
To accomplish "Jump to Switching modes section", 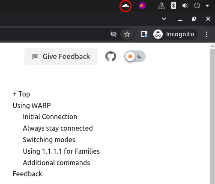I will (49, 140).
